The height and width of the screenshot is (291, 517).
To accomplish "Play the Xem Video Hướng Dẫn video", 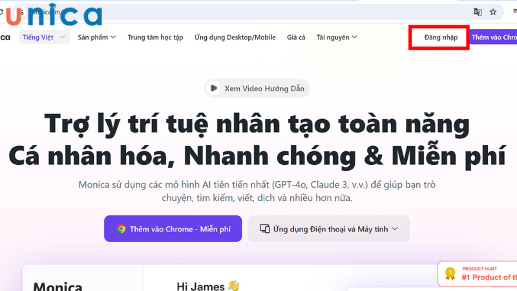I will pos(257,88).
